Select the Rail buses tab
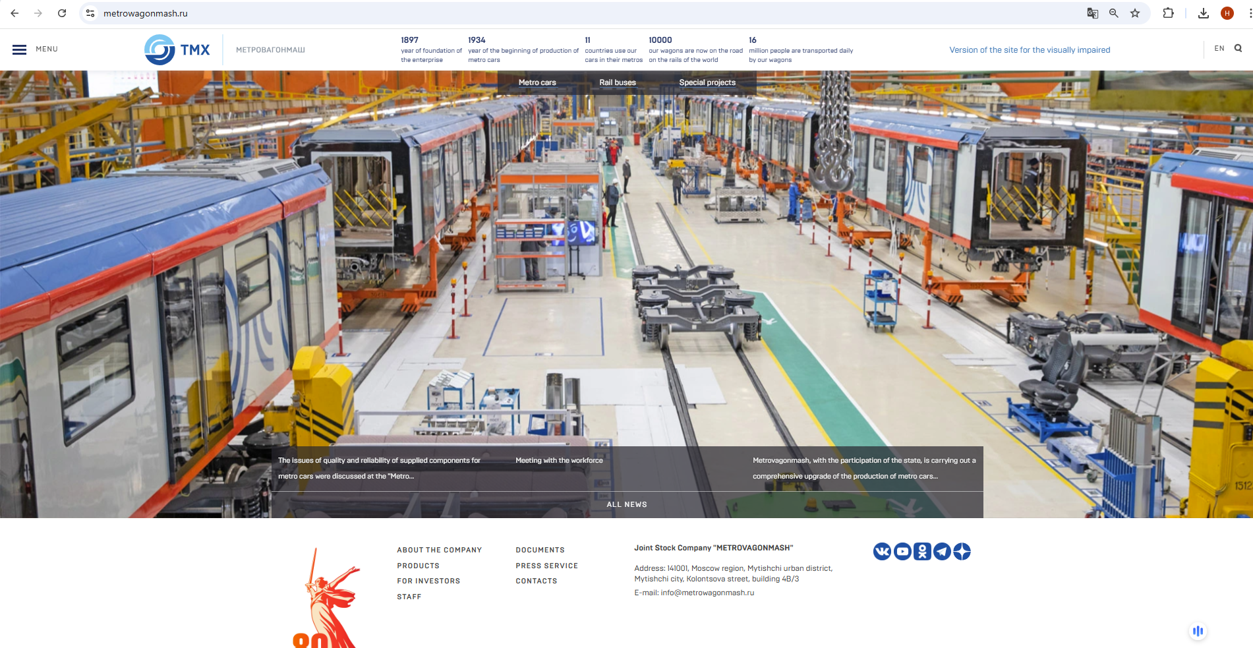The image size is (1253, 648). (618, 82)
